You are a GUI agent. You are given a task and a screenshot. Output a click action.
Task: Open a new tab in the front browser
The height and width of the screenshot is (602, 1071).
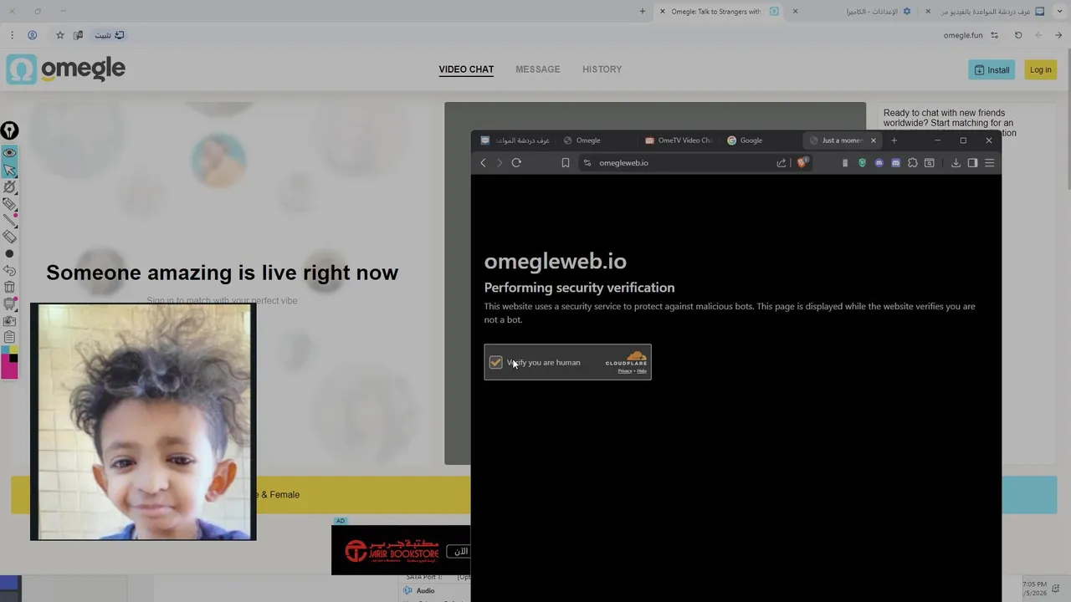(x=894, y=140)
